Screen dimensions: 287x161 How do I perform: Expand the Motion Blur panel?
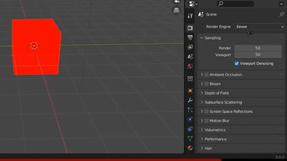click(202, 121)
